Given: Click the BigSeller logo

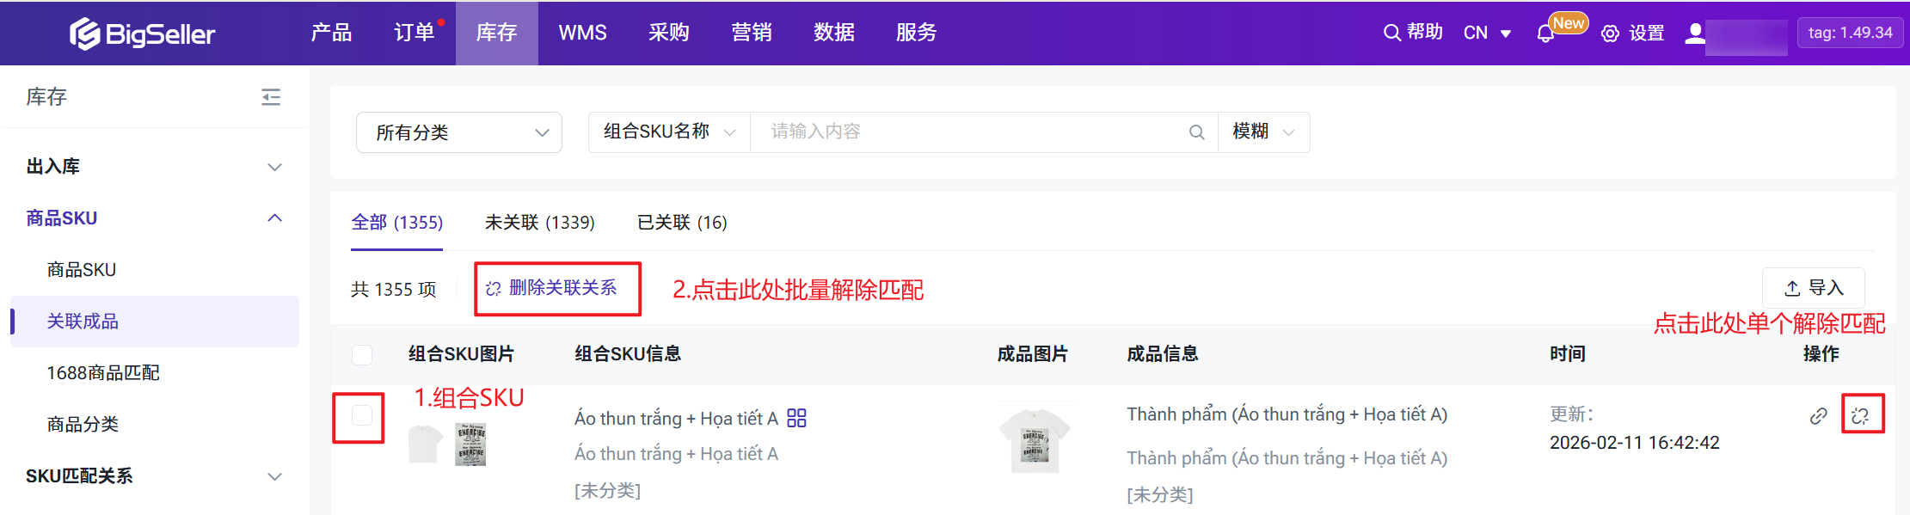Looking at the screenshot, I should (142, 34).
